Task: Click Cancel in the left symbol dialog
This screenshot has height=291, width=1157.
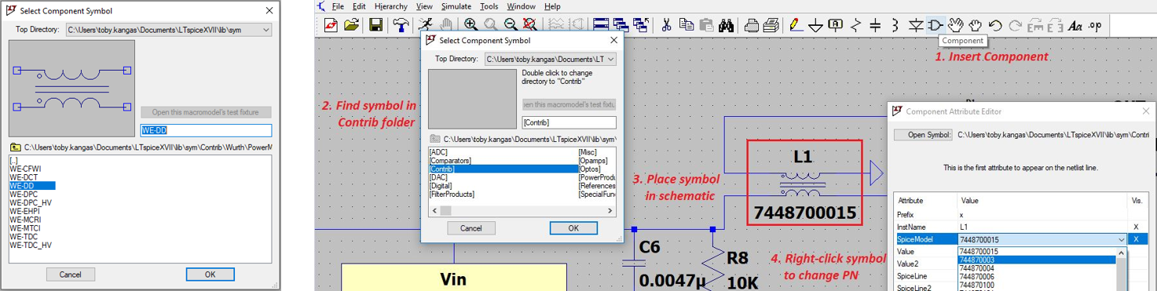Action: tap(70, 275)
